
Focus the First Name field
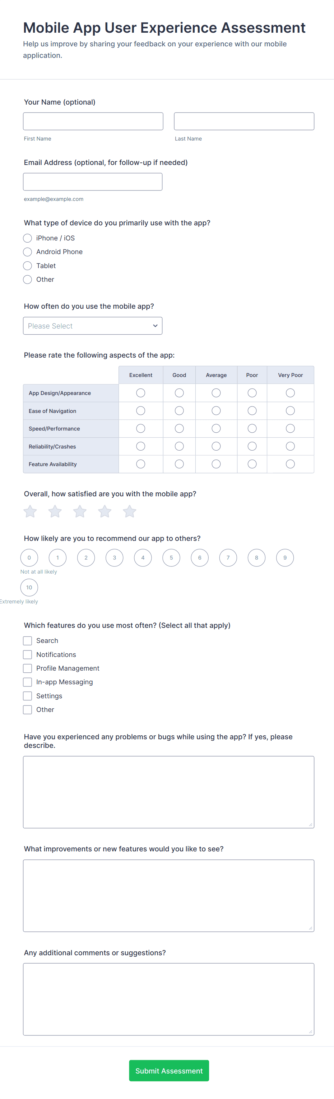point(93,121)
